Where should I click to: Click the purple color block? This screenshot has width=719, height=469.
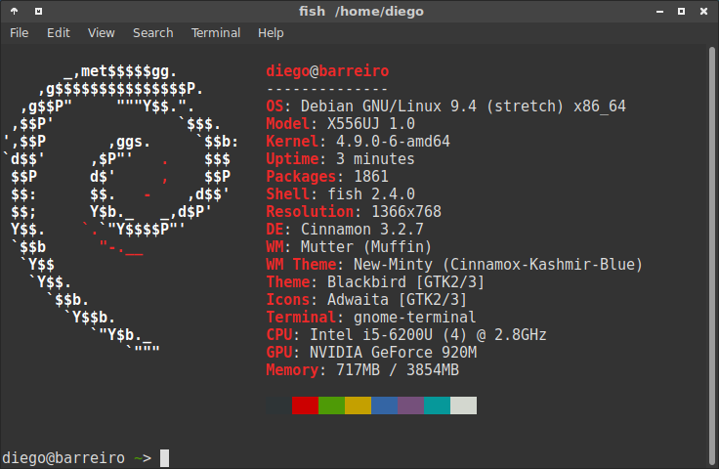point(411,405)
